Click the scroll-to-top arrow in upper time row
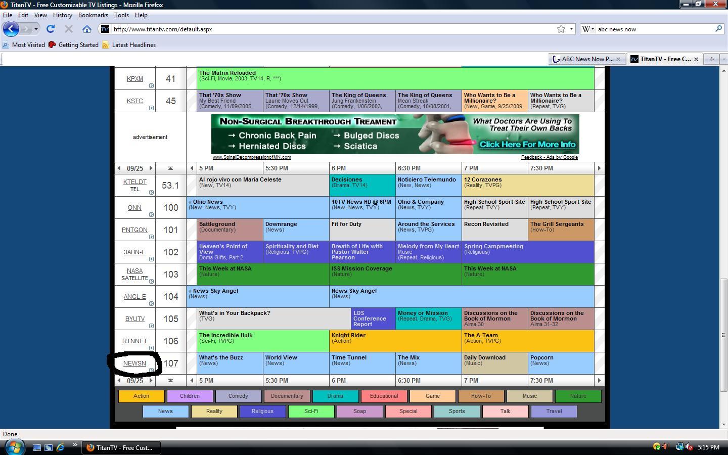The image size is (728, 455). [x=170, y=168]
